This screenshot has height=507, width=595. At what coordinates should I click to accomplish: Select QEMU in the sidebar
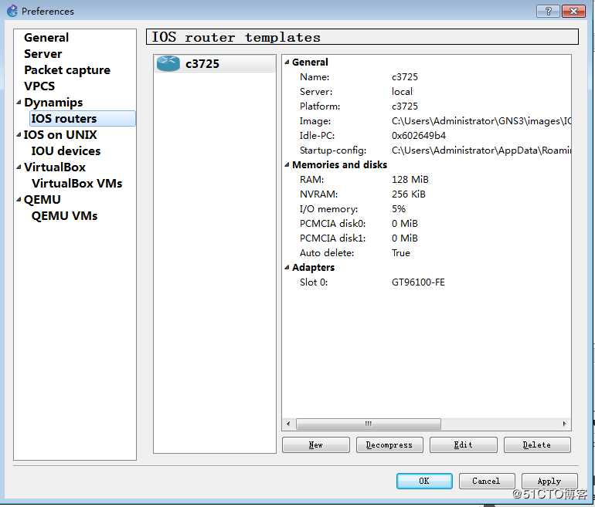click(x=42, y=200)
